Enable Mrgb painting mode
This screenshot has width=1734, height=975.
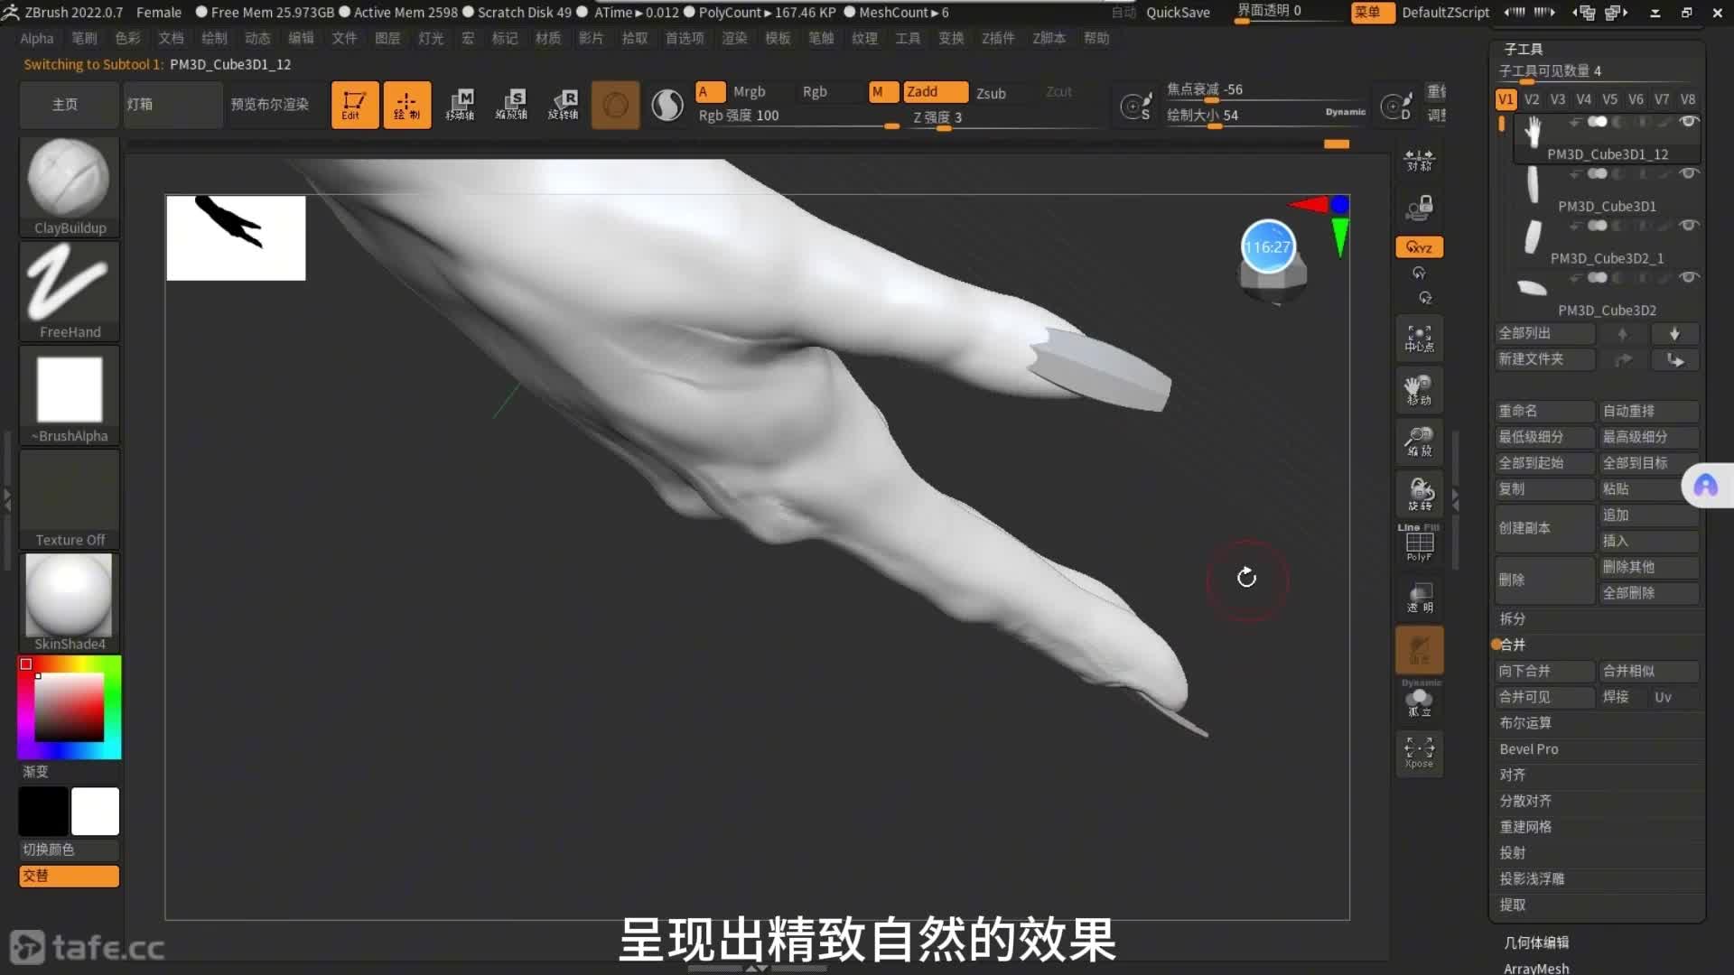point(749,92)
